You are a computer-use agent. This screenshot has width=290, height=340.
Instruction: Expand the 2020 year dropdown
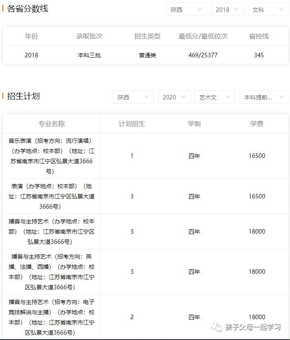point(174,97)
